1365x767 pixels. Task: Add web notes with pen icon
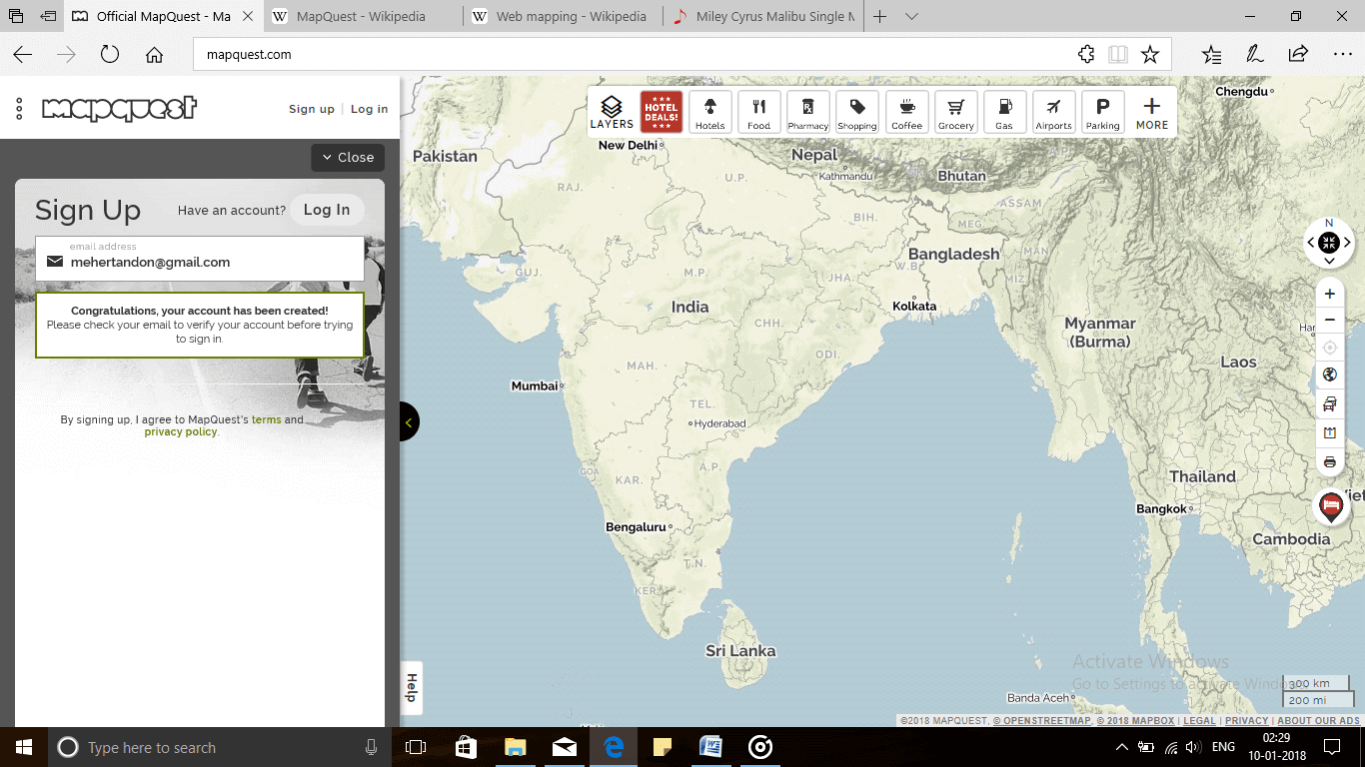1254,55
